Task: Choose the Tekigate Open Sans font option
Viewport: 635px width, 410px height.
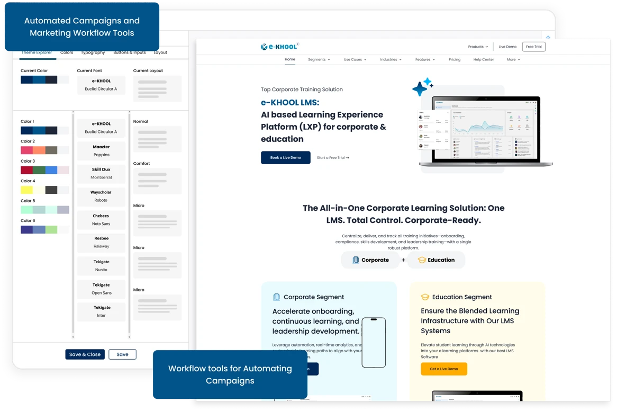Action: [101, 289]
